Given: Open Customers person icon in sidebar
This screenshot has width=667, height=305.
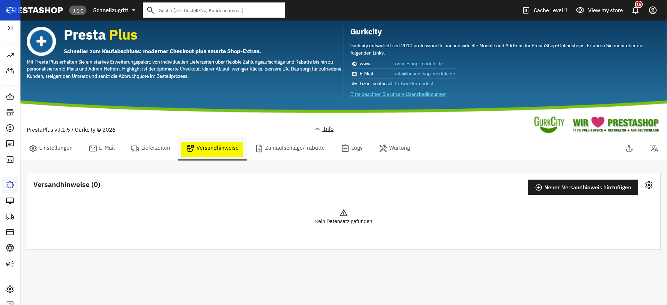Looking at the screenshot, I should 10,128.
